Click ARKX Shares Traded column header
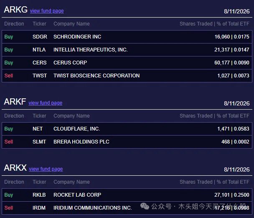 [x=214, y=182]
